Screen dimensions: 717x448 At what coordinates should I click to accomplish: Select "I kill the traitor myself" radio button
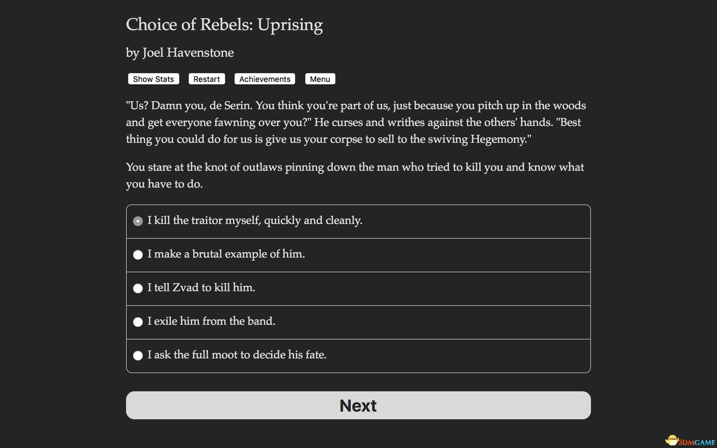point(138,221)
